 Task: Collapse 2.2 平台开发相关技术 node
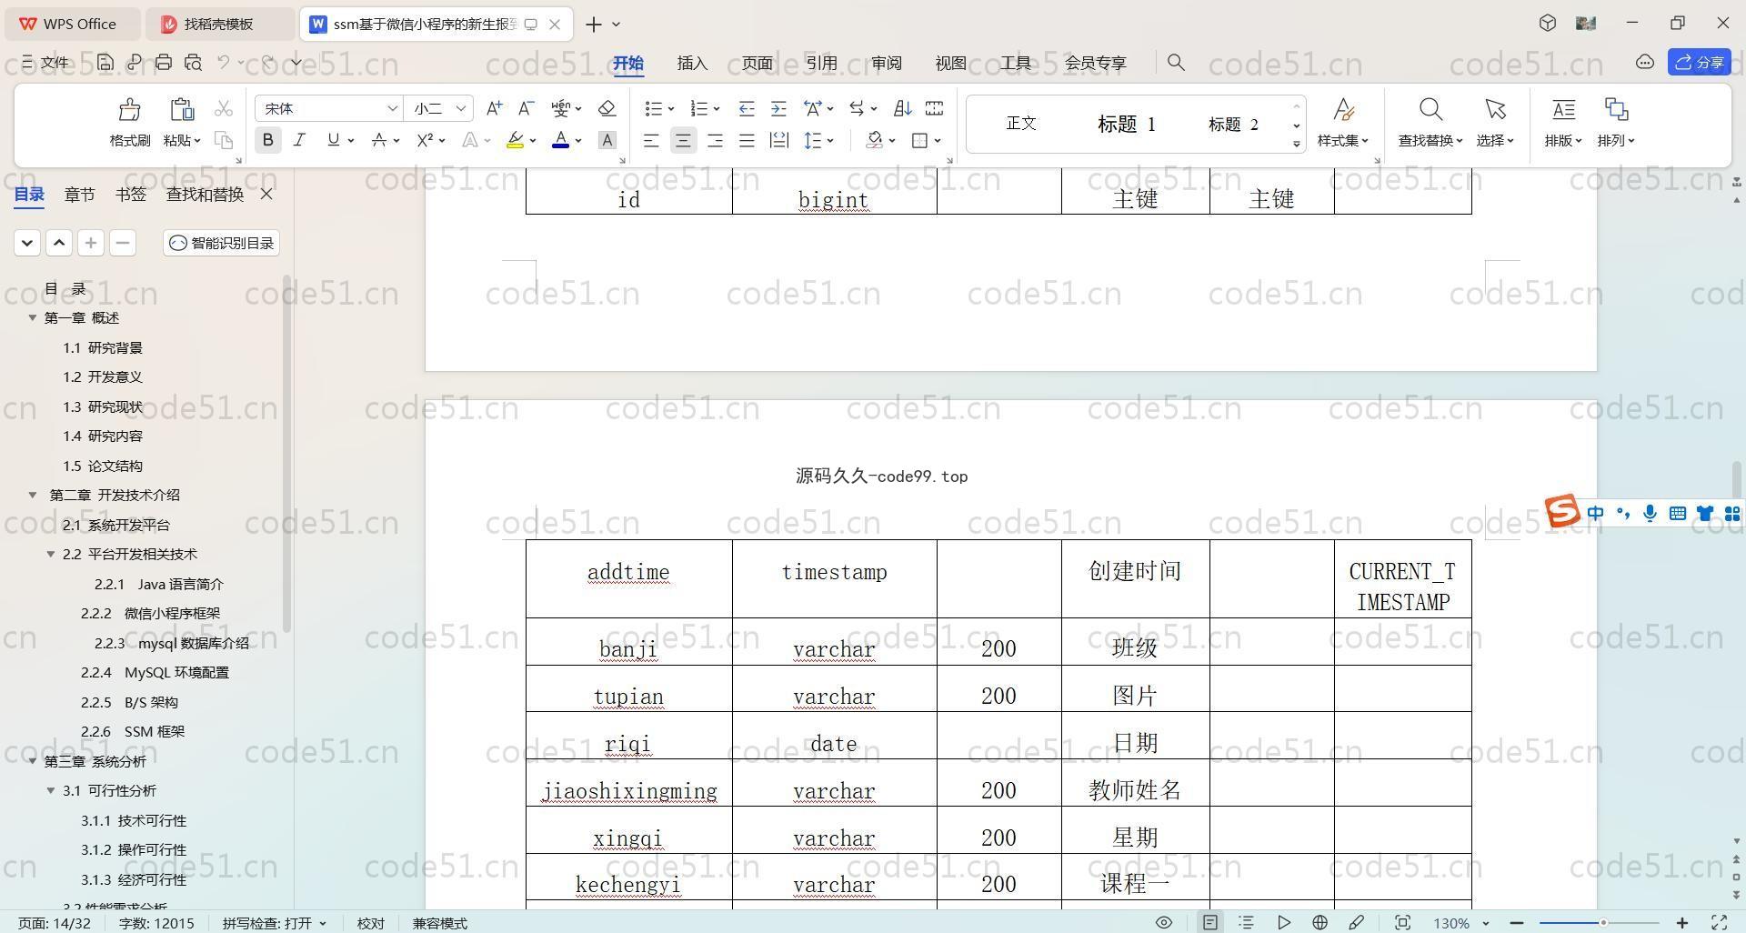(51, 554)
